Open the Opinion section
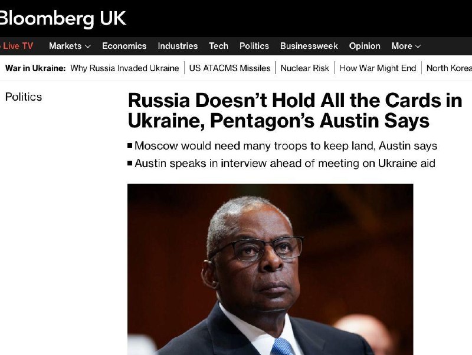The height and width of the screenshot is (355, 472). click(365, 46)
